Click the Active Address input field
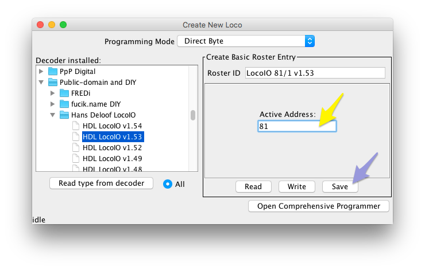 (296, 126)
